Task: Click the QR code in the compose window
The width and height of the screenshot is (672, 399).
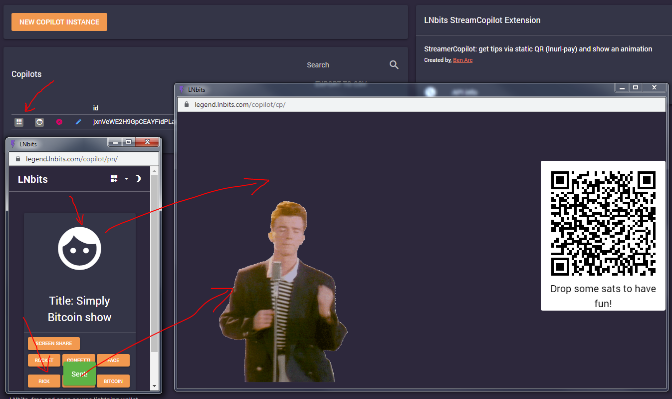Action: [603, 223]
